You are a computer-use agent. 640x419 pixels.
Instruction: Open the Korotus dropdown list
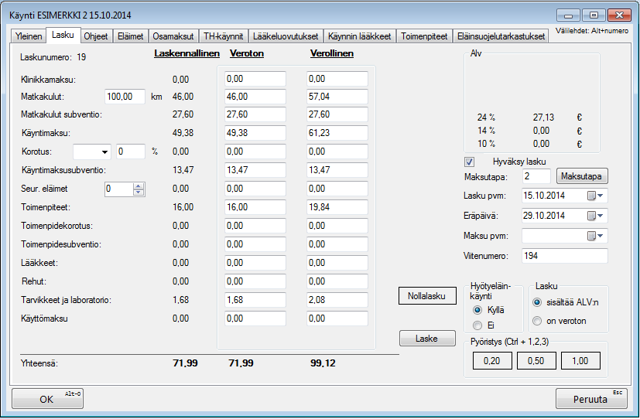tap(105, 152)
